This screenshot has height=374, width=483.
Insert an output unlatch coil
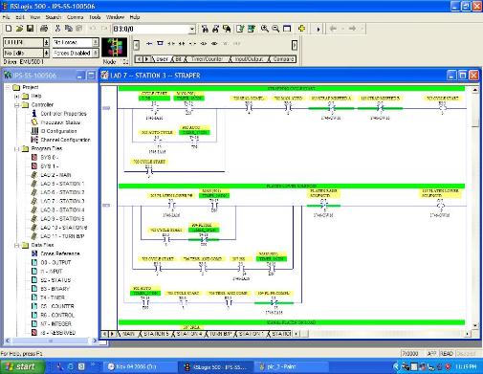click(x=214, y=44)
